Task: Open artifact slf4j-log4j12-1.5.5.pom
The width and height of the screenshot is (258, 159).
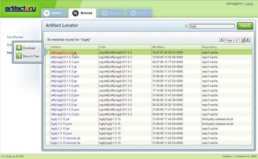Action: coord(65,86)
